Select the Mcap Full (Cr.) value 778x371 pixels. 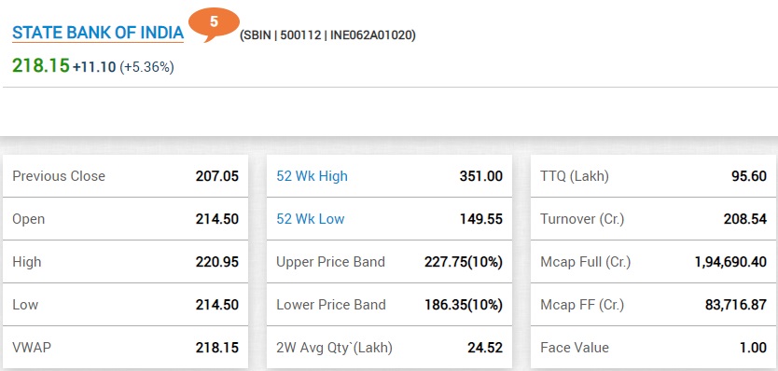730,262
